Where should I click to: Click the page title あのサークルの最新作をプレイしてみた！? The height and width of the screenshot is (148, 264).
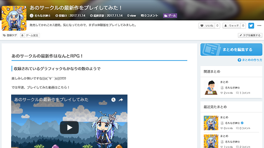click(76, 8)
